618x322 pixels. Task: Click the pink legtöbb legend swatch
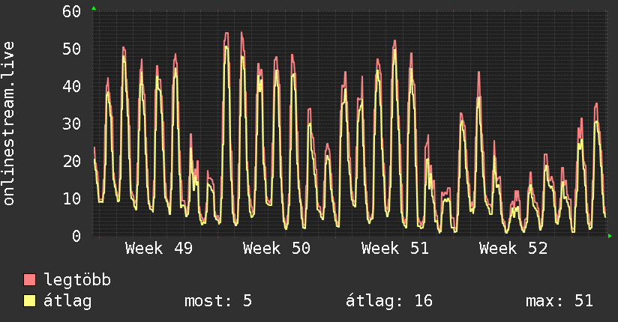pos(29,280)
